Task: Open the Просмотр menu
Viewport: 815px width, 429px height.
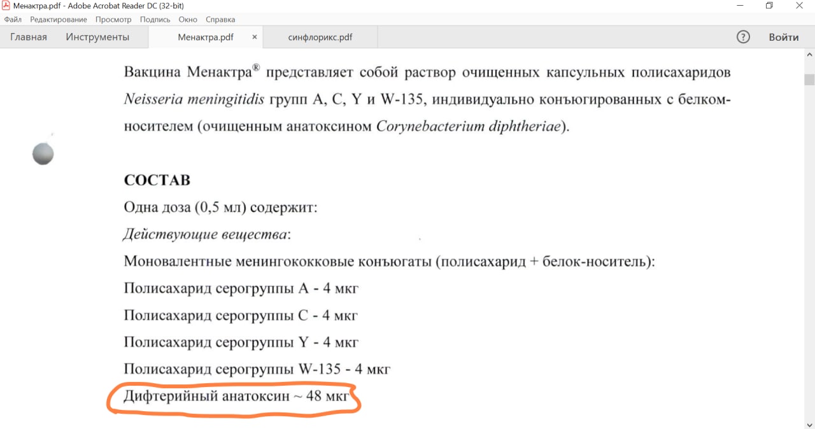Action: coord(113,20)
